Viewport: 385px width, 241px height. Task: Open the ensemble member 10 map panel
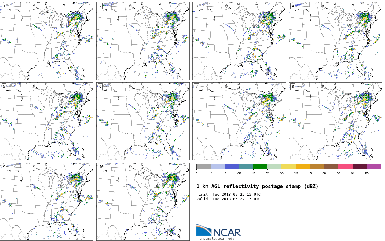143,202
